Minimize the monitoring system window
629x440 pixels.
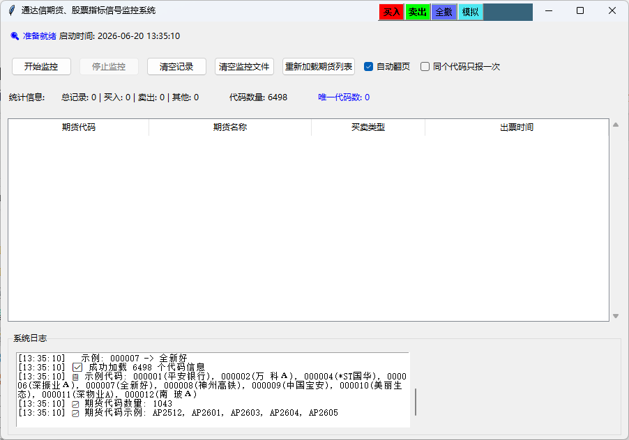coord(549,11)
